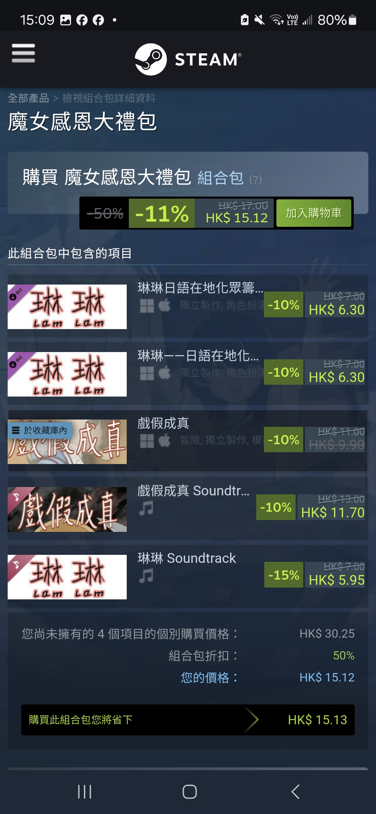
Task: Click the 組合包 bundle label link
Action: [x=220, y=178]
